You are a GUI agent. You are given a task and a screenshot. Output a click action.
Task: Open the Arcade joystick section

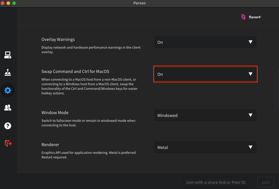click(8, 73)
